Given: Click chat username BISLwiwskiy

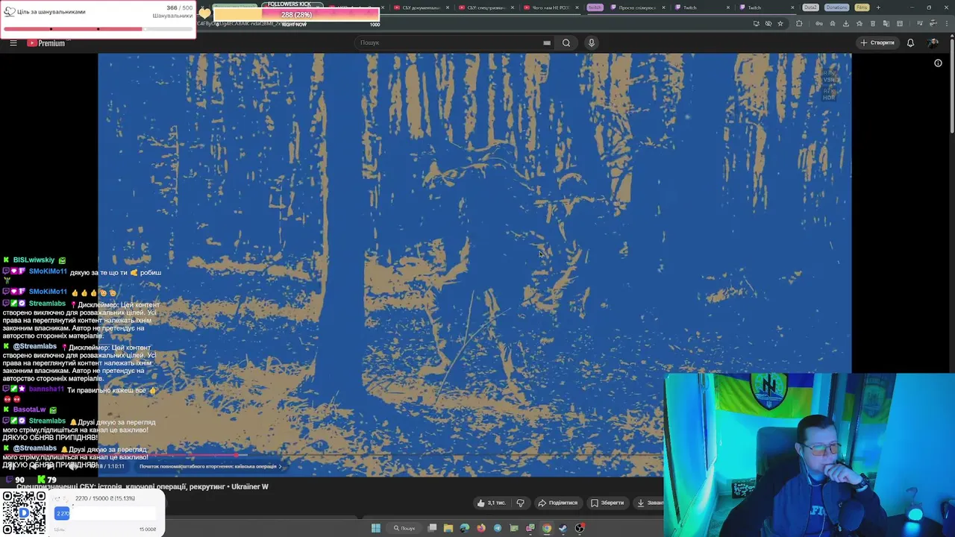Looking at the screenshot, I should [x=34, y=260].
